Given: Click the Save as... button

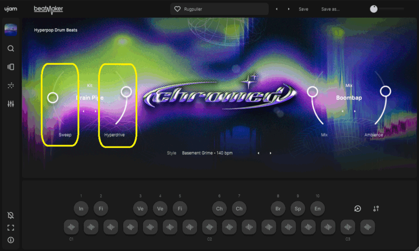Looking at the screenshot, I should click(330, 9).
